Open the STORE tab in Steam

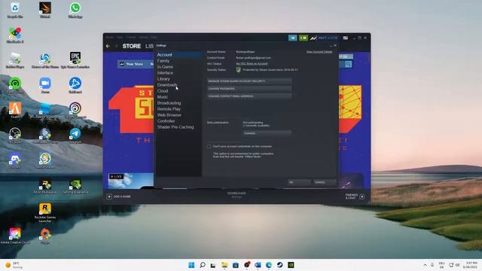click(x=132, y=46)
